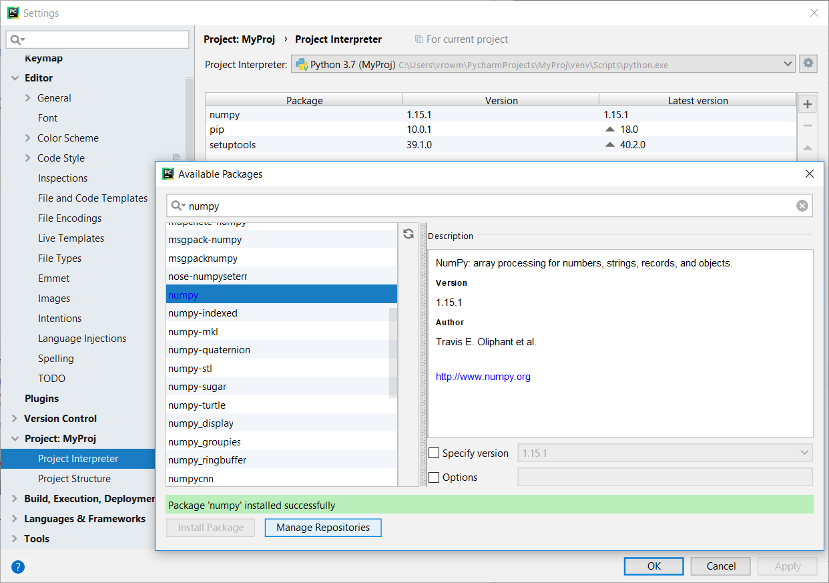Click the Package column header

coord(304,101)
